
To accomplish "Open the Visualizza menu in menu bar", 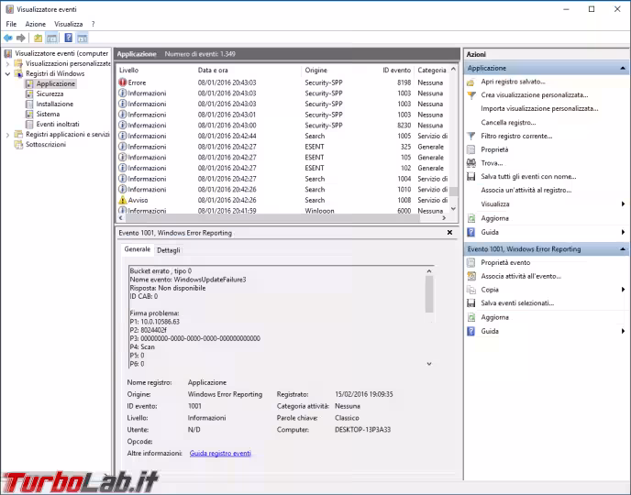I will pyautogui.click(x=69, y=24).
